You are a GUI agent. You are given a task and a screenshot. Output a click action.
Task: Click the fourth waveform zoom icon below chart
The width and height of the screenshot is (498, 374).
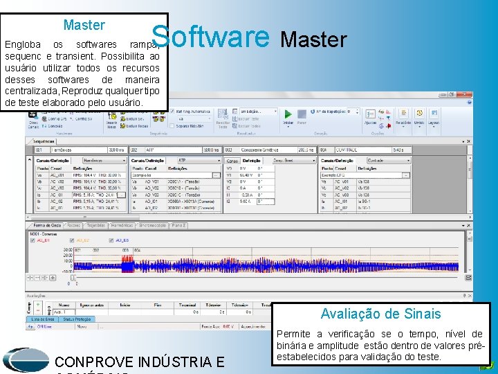53,278
